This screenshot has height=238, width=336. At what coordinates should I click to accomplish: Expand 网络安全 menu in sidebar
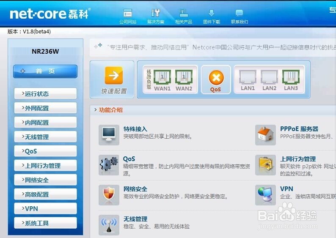coord(45,180)
